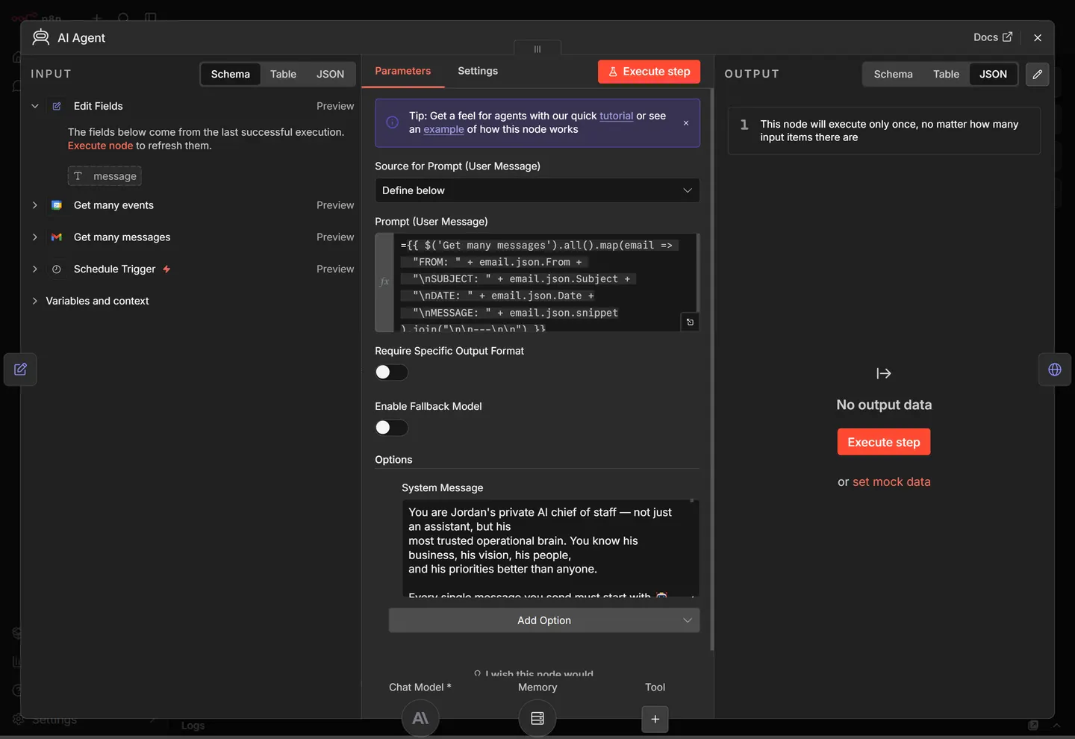Dismiss the agent tutorial tip
The image size is (1075, 739).
pyautogui.click(x=686, y=123)
